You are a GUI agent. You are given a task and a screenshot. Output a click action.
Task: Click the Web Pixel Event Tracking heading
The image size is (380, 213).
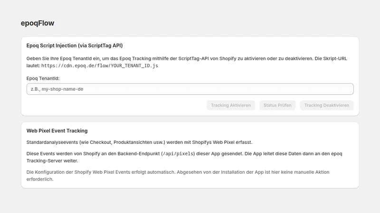[57, 131]
